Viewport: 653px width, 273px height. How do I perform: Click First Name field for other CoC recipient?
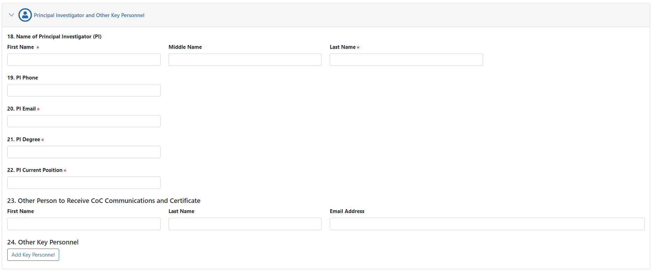tap(84, 224)
